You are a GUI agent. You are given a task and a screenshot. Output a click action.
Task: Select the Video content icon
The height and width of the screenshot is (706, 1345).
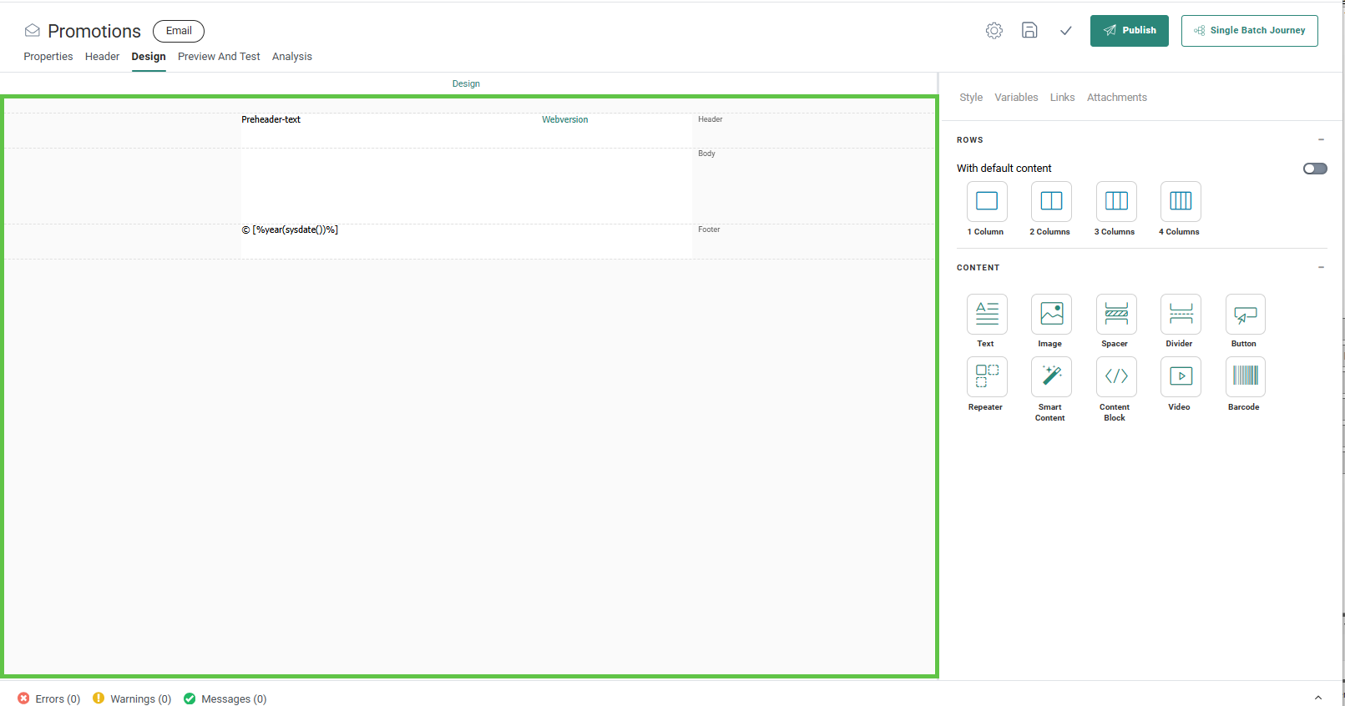(1181, 377)
